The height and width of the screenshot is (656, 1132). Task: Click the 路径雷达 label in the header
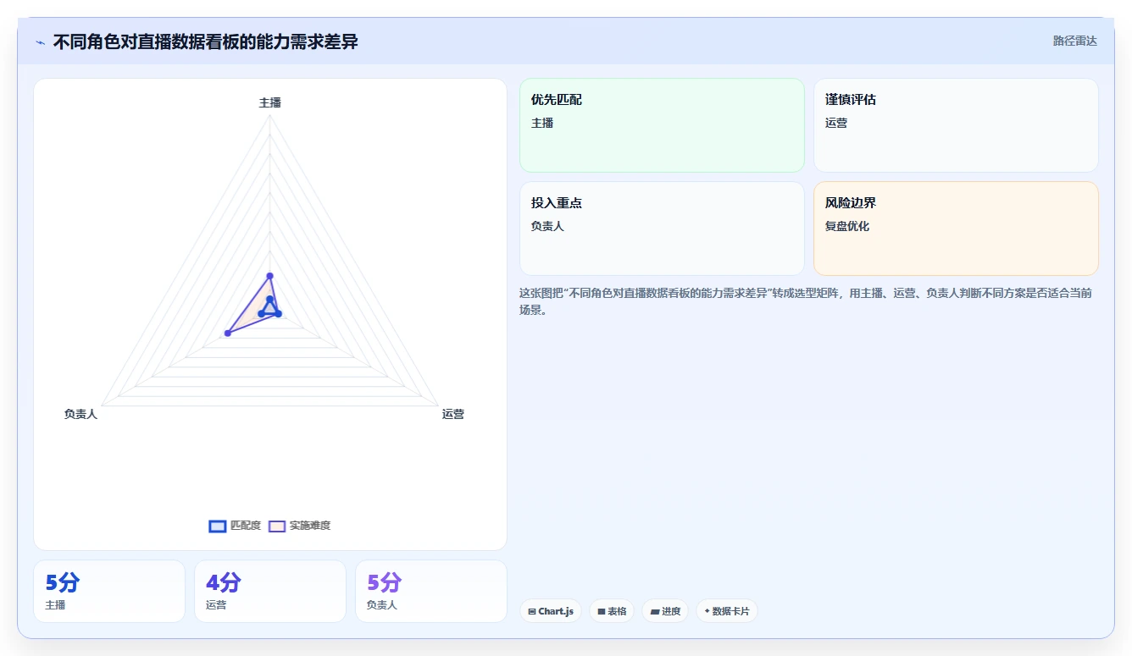pos(1075,41)
